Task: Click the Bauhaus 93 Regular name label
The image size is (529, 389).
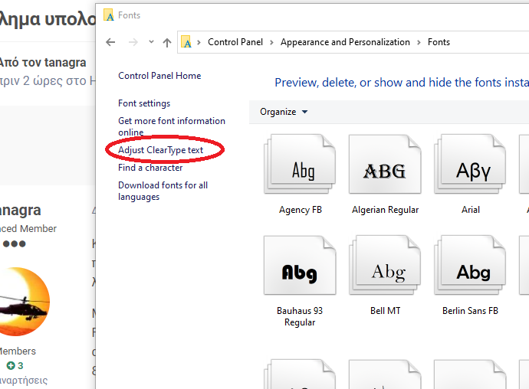Action: pos(300,316)
